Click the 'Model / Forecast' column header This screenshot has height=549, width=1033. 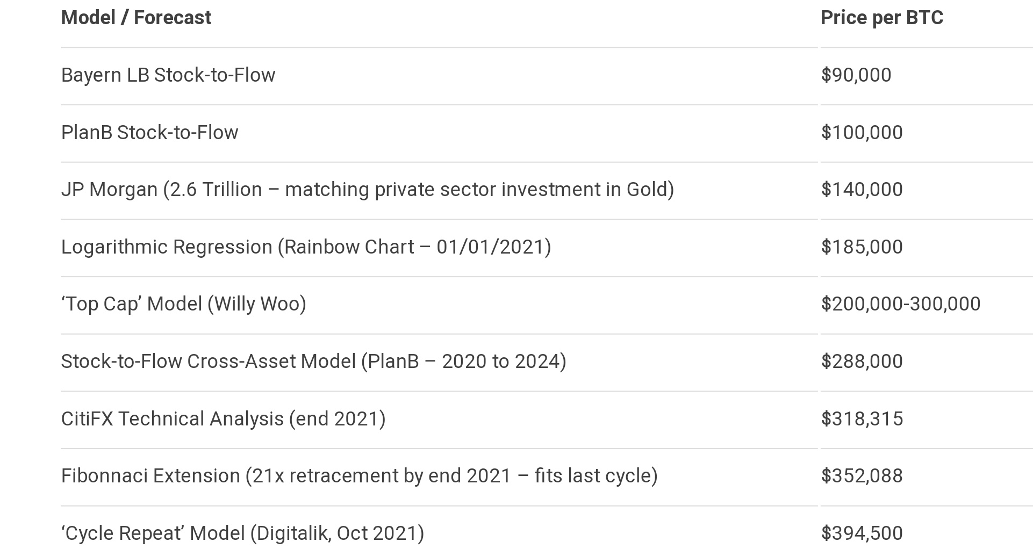pyautogui.click(x=136, y=18)
